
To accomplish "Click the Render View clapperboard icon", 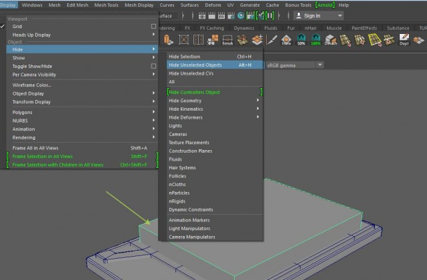I will point(202,16).
